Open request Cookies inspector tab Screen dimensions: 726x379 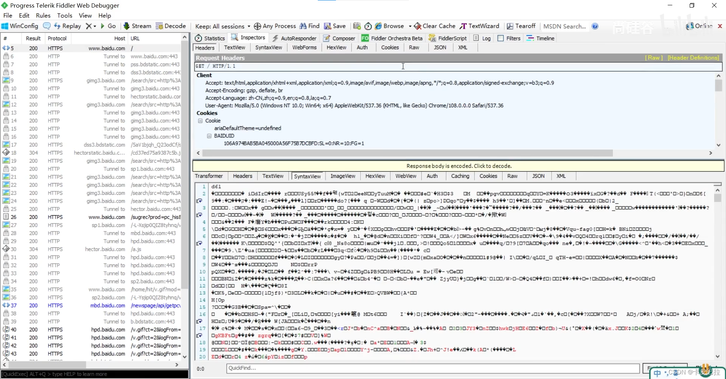(x=390, y=47)
